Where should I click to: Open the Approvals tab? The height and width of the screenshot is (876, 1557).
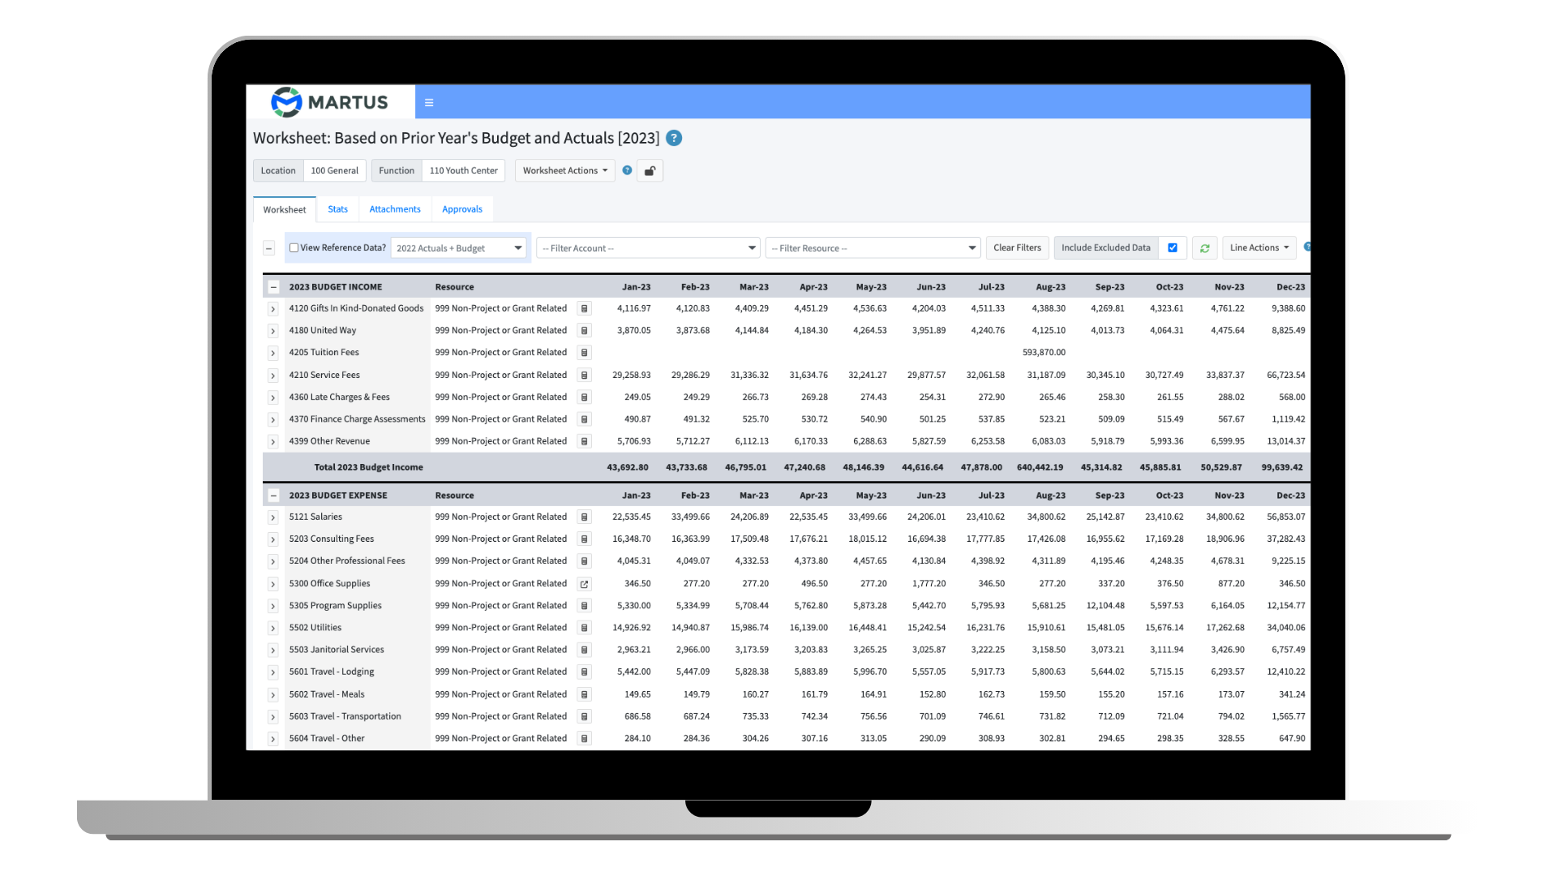(462, 208)
